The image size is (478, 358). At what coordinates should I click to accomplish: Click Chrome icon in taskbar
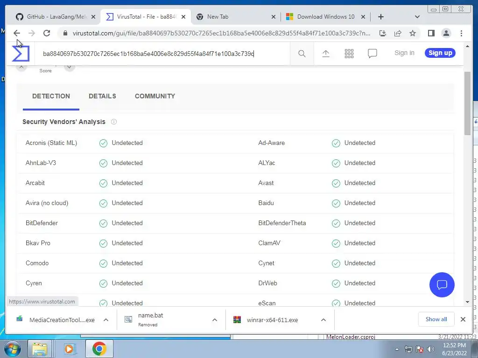tap(99, 349)
